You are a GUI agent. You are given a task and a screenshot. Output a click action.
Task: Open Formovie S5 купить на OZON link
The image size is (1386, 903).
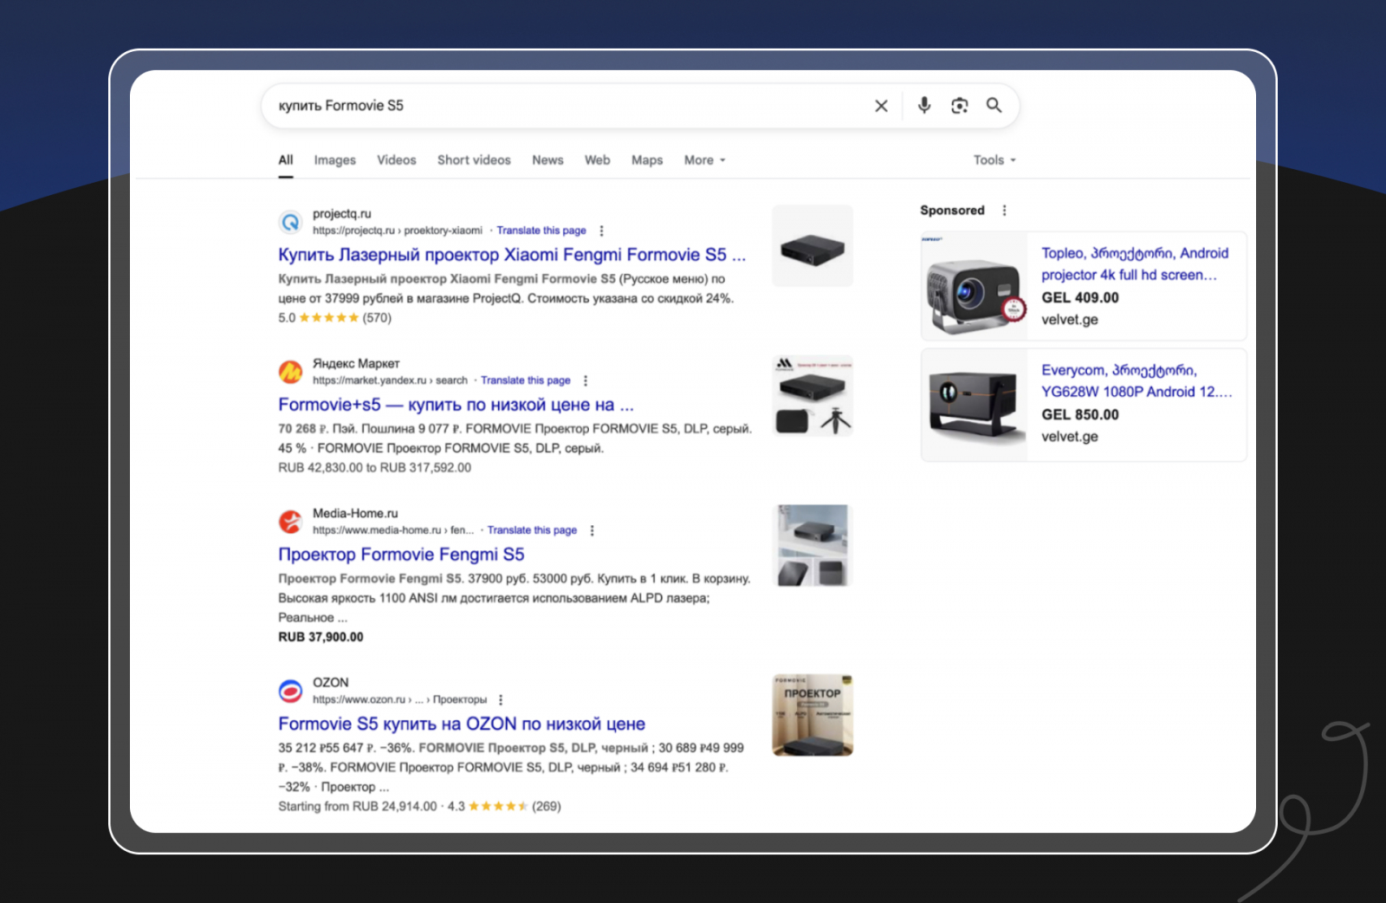click(x=461, y=724)
